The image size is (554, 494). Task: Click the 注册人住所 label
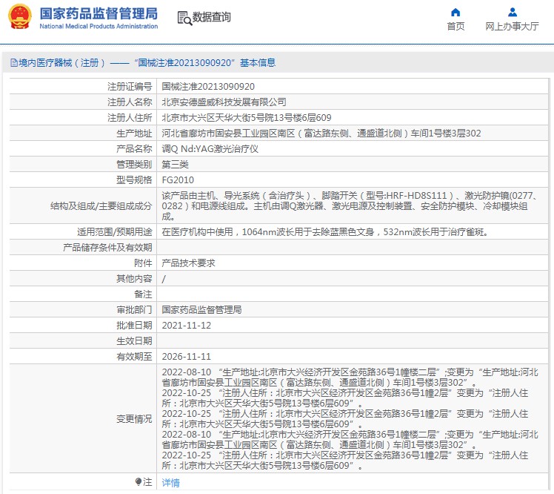pos(130,118)
